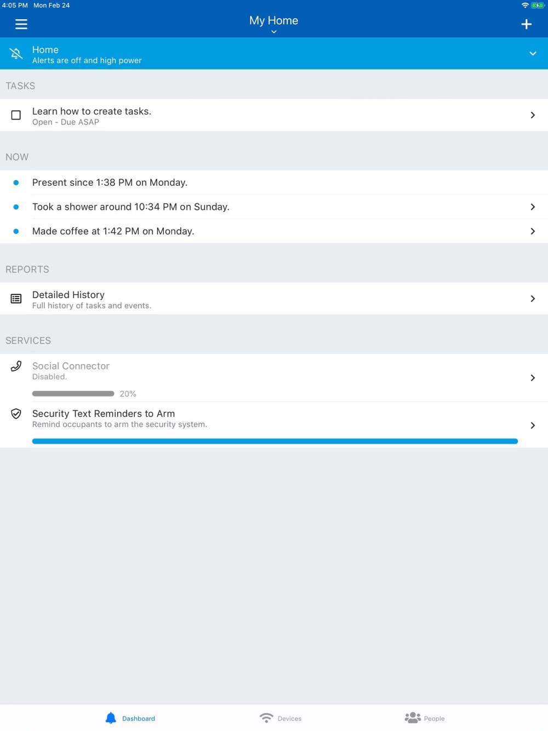This screenshot has width=548, height=731.
Task: Click the Social Connector 20% progress bar
Action: pos(73,393)
